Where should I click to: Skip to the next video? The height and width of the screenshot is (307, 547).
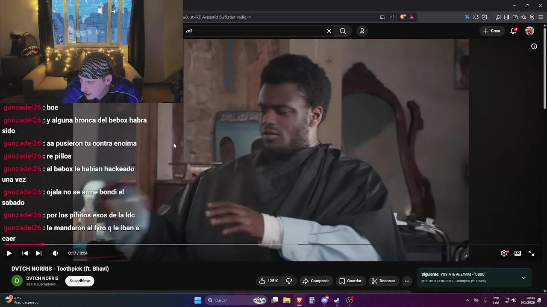38,253
